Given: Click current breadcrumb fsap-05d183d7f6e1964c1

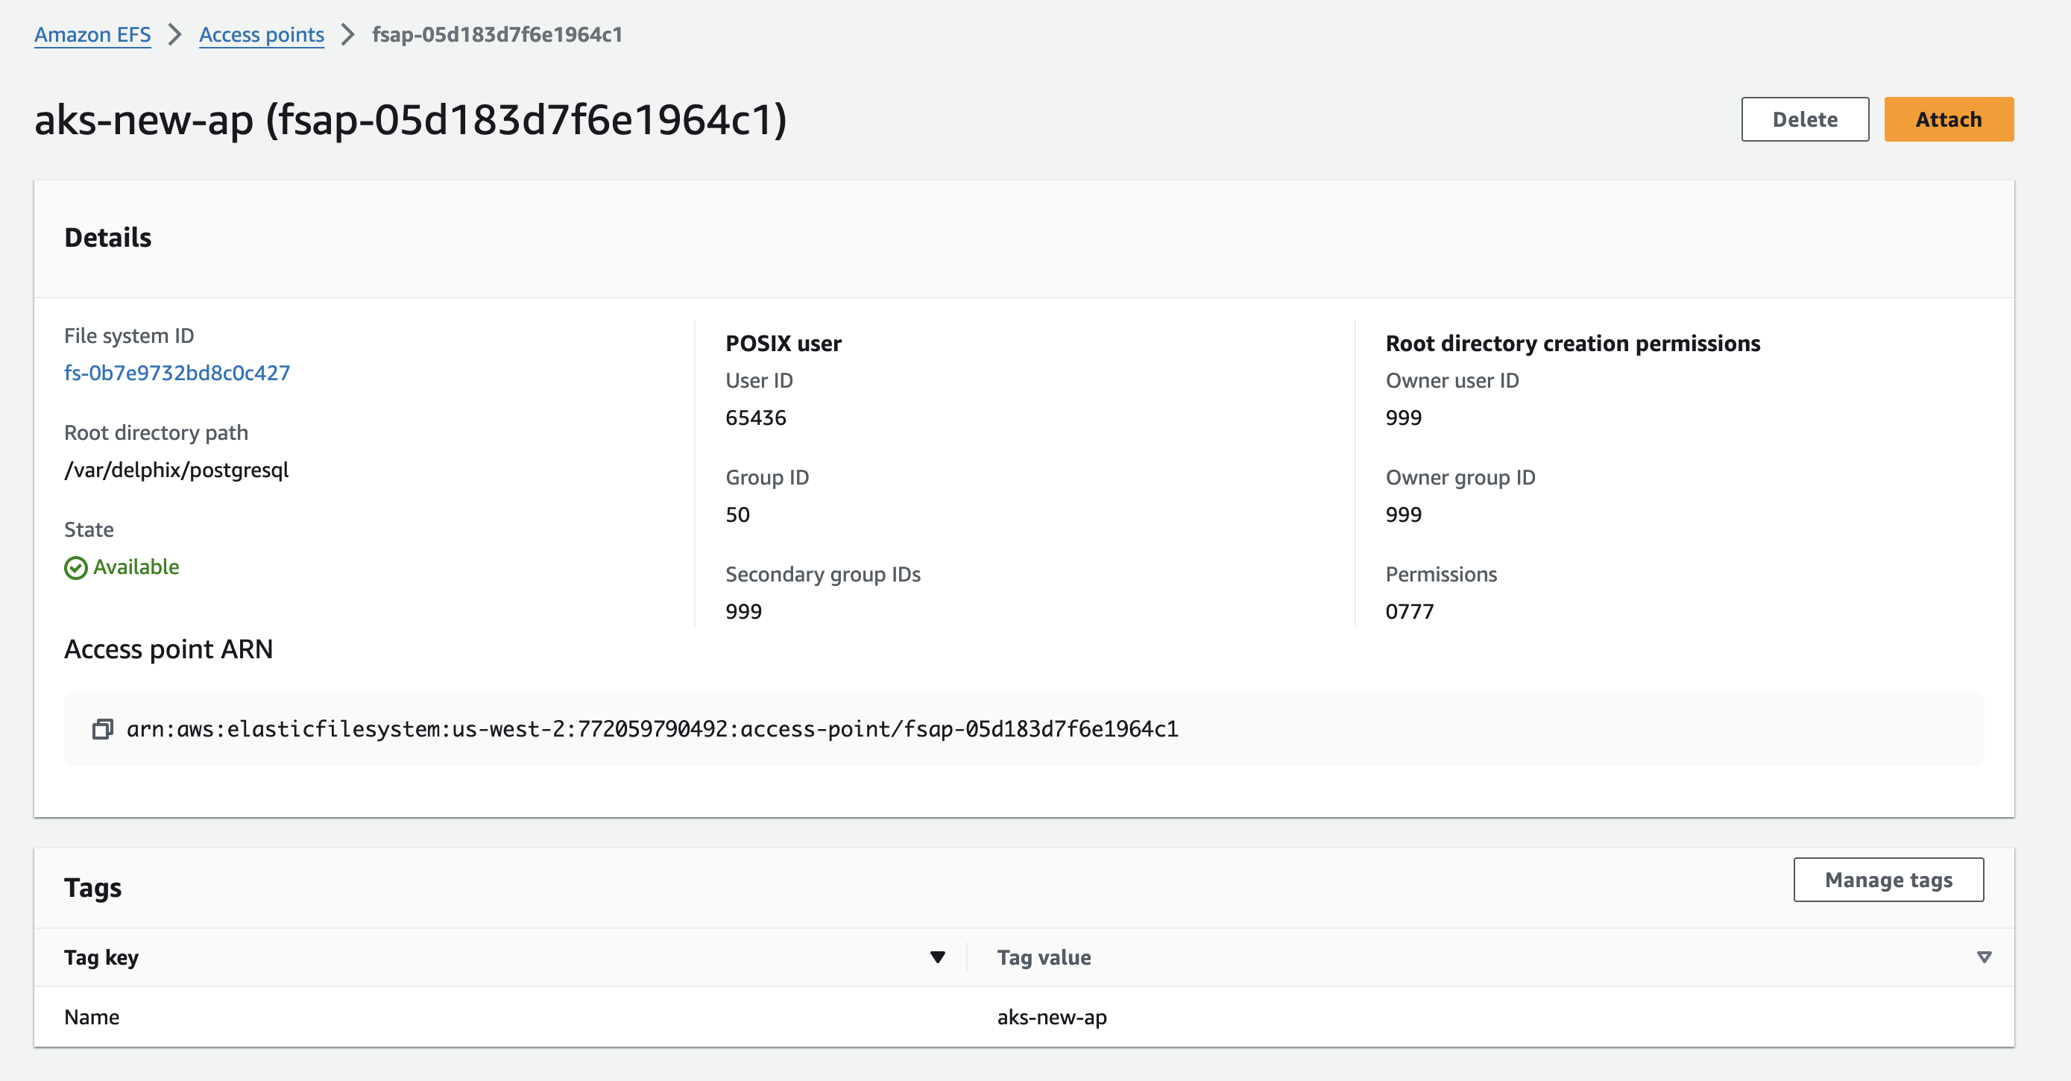Looking at the screenshot, I should point(497,34).
